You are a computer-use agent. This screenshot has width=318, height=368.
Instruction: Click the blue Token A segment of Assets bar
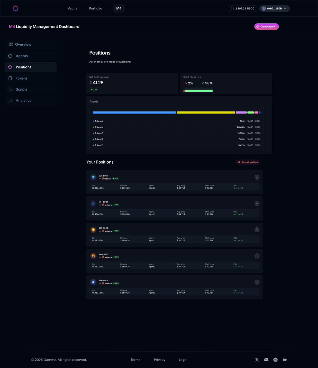[x=135, y=112]
